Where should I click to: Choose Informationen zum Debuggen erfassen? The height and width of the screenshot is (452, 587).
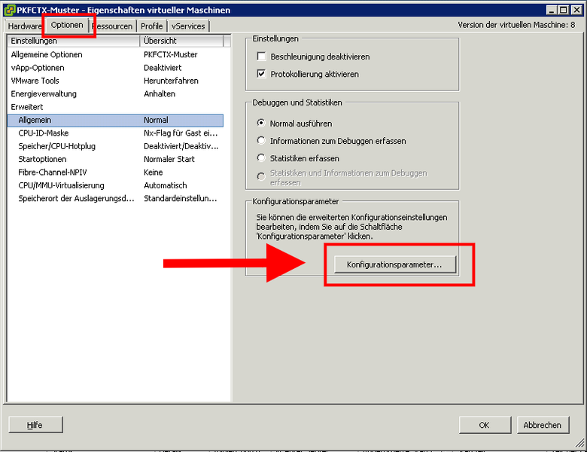(x=262, y=140)
